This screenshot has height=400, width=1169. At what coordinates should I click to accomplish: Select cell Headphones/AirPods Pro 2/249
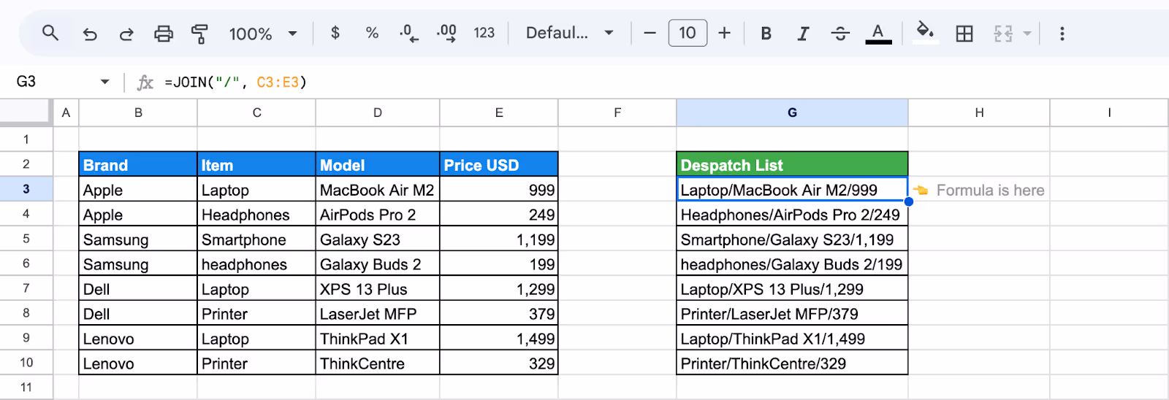[x=792, y=215]
